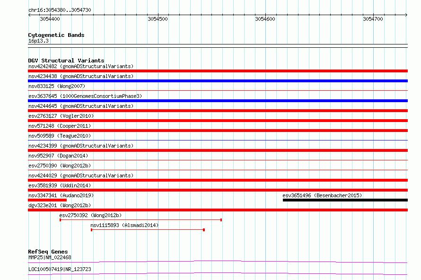The image size is (421, 280).
Task: Open the nsv3347341 (Audano2019) variant label
Action: point(61,195)
